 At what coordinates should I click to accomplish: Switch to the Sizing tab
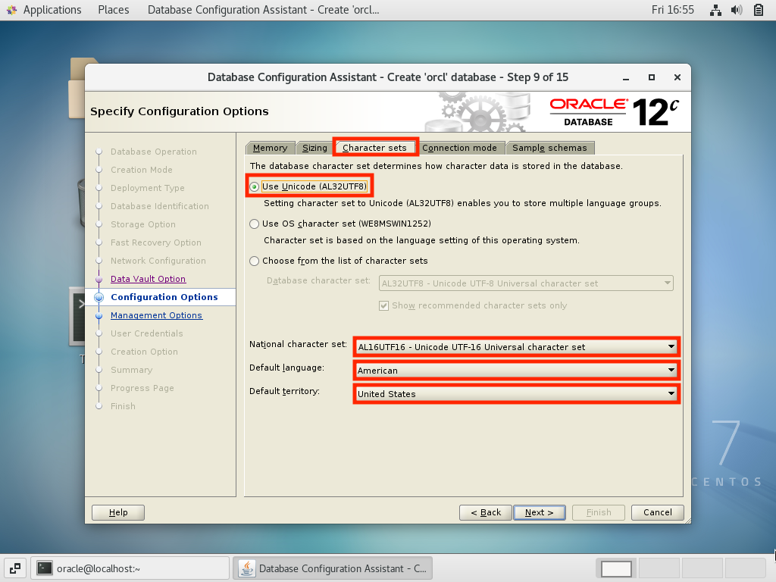tap(314, 148)
